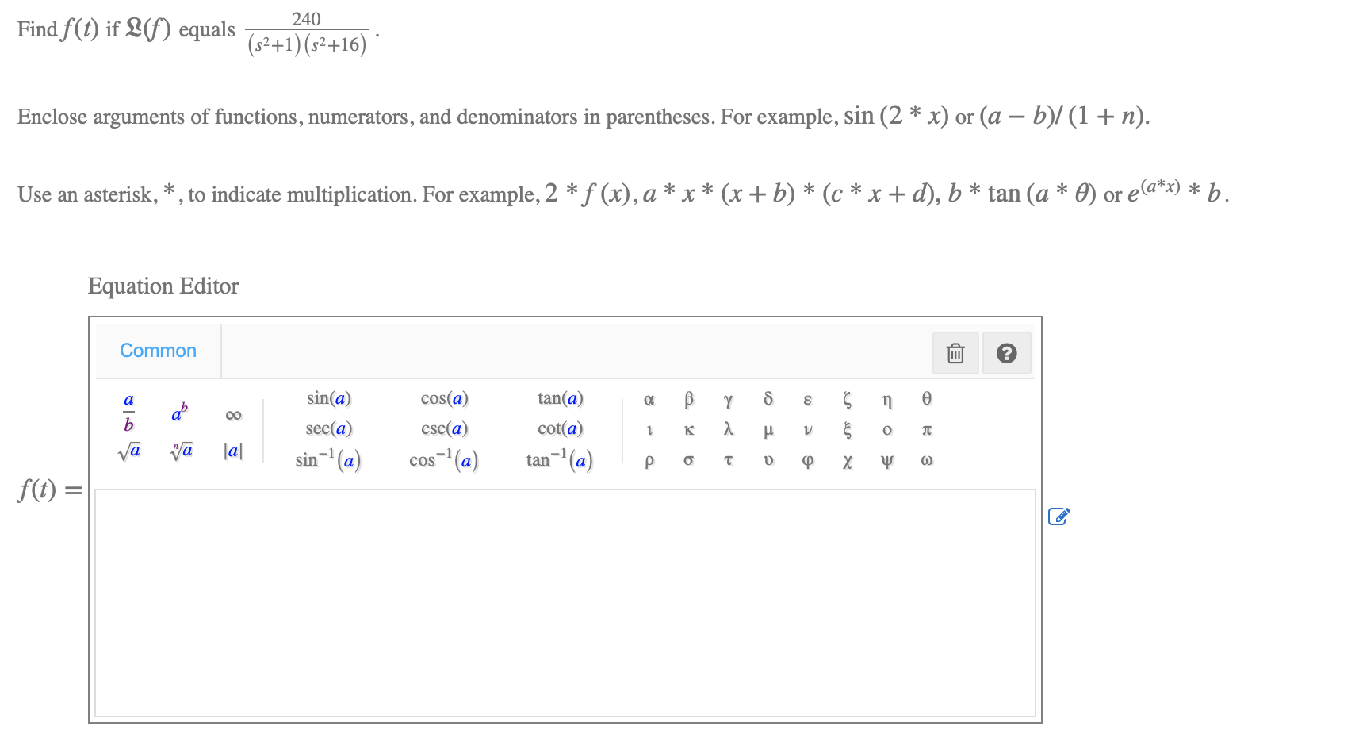Insert an absolute value template
The width and height of the screenshot is (1359, 741).
coord(232,451)
